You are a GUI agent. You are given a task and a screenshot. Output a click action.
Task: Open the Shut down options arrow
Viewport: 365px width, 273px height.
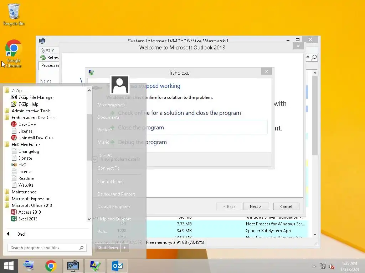125,248
